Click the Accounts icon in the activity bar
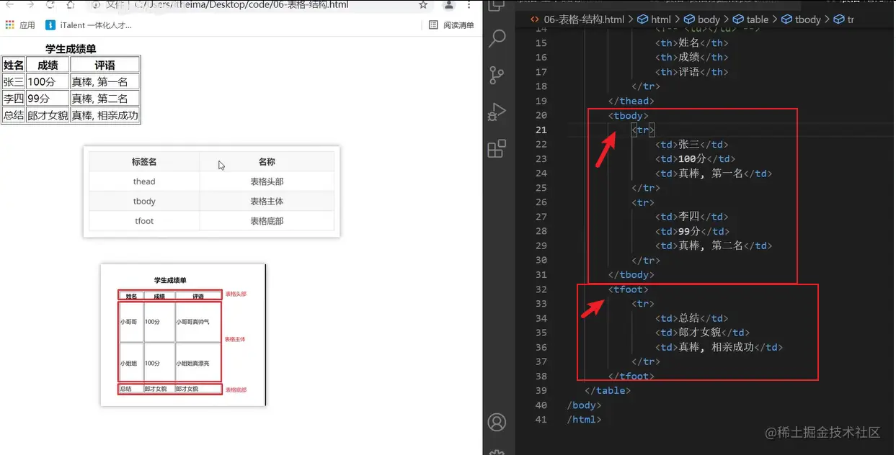The width and height of the screenshot is (896, 455). pyautogui.click(x=497, y=423)
